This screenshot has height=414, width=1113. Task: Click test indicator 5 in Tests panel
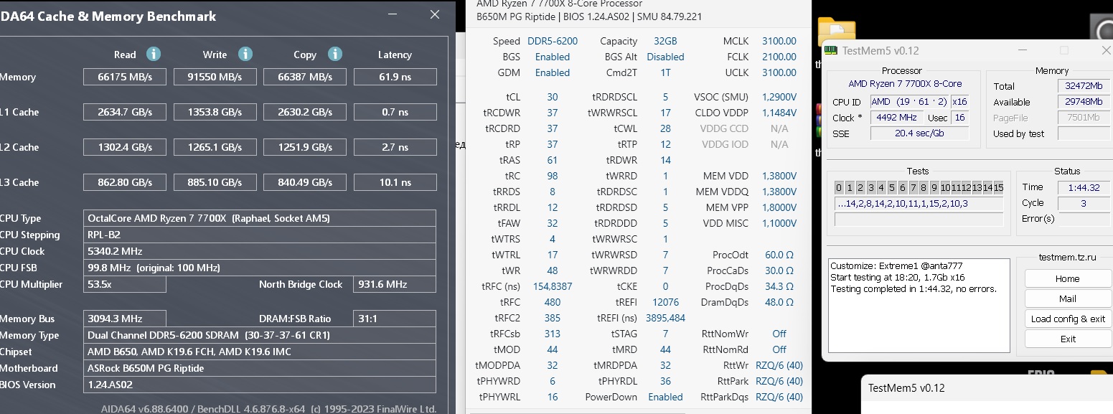pyautogui.click(x=892, y=188)
